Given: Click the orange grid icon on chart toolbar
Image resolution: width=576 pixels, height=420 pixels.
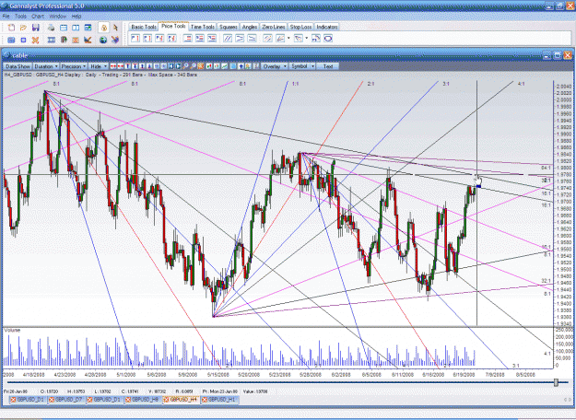Looking at the screenshot, I should (200, 66).
